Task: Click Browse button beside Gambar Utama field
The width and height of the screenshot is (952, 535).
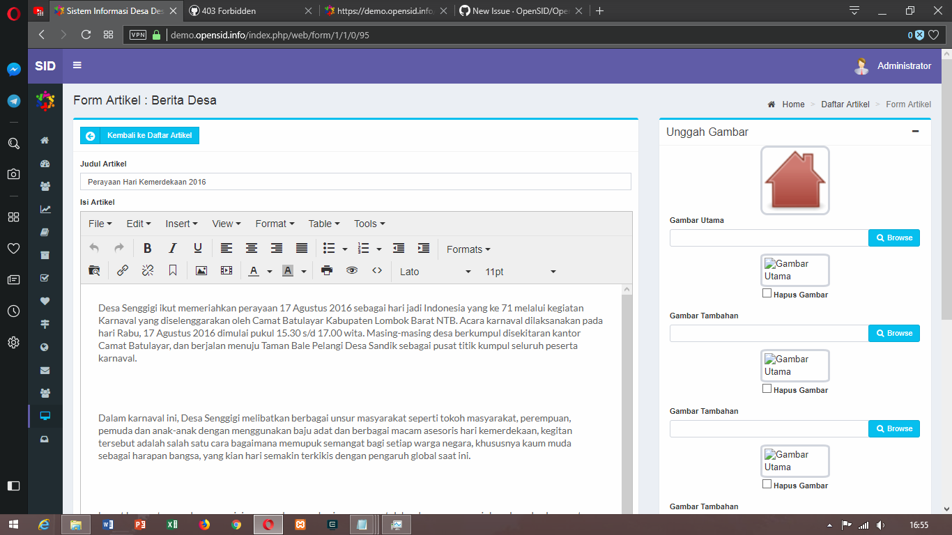Action: (x=894, y=238)
